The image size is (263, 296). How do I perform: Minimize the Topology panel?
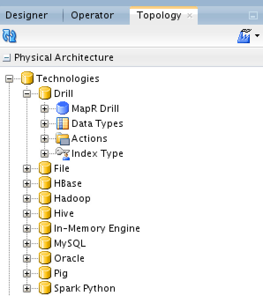pos(253,16)
